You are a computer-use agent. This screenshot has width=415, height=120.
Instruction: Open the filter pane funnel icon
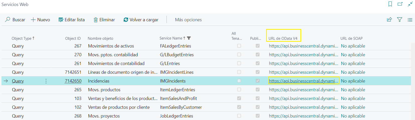coord(399,19)
